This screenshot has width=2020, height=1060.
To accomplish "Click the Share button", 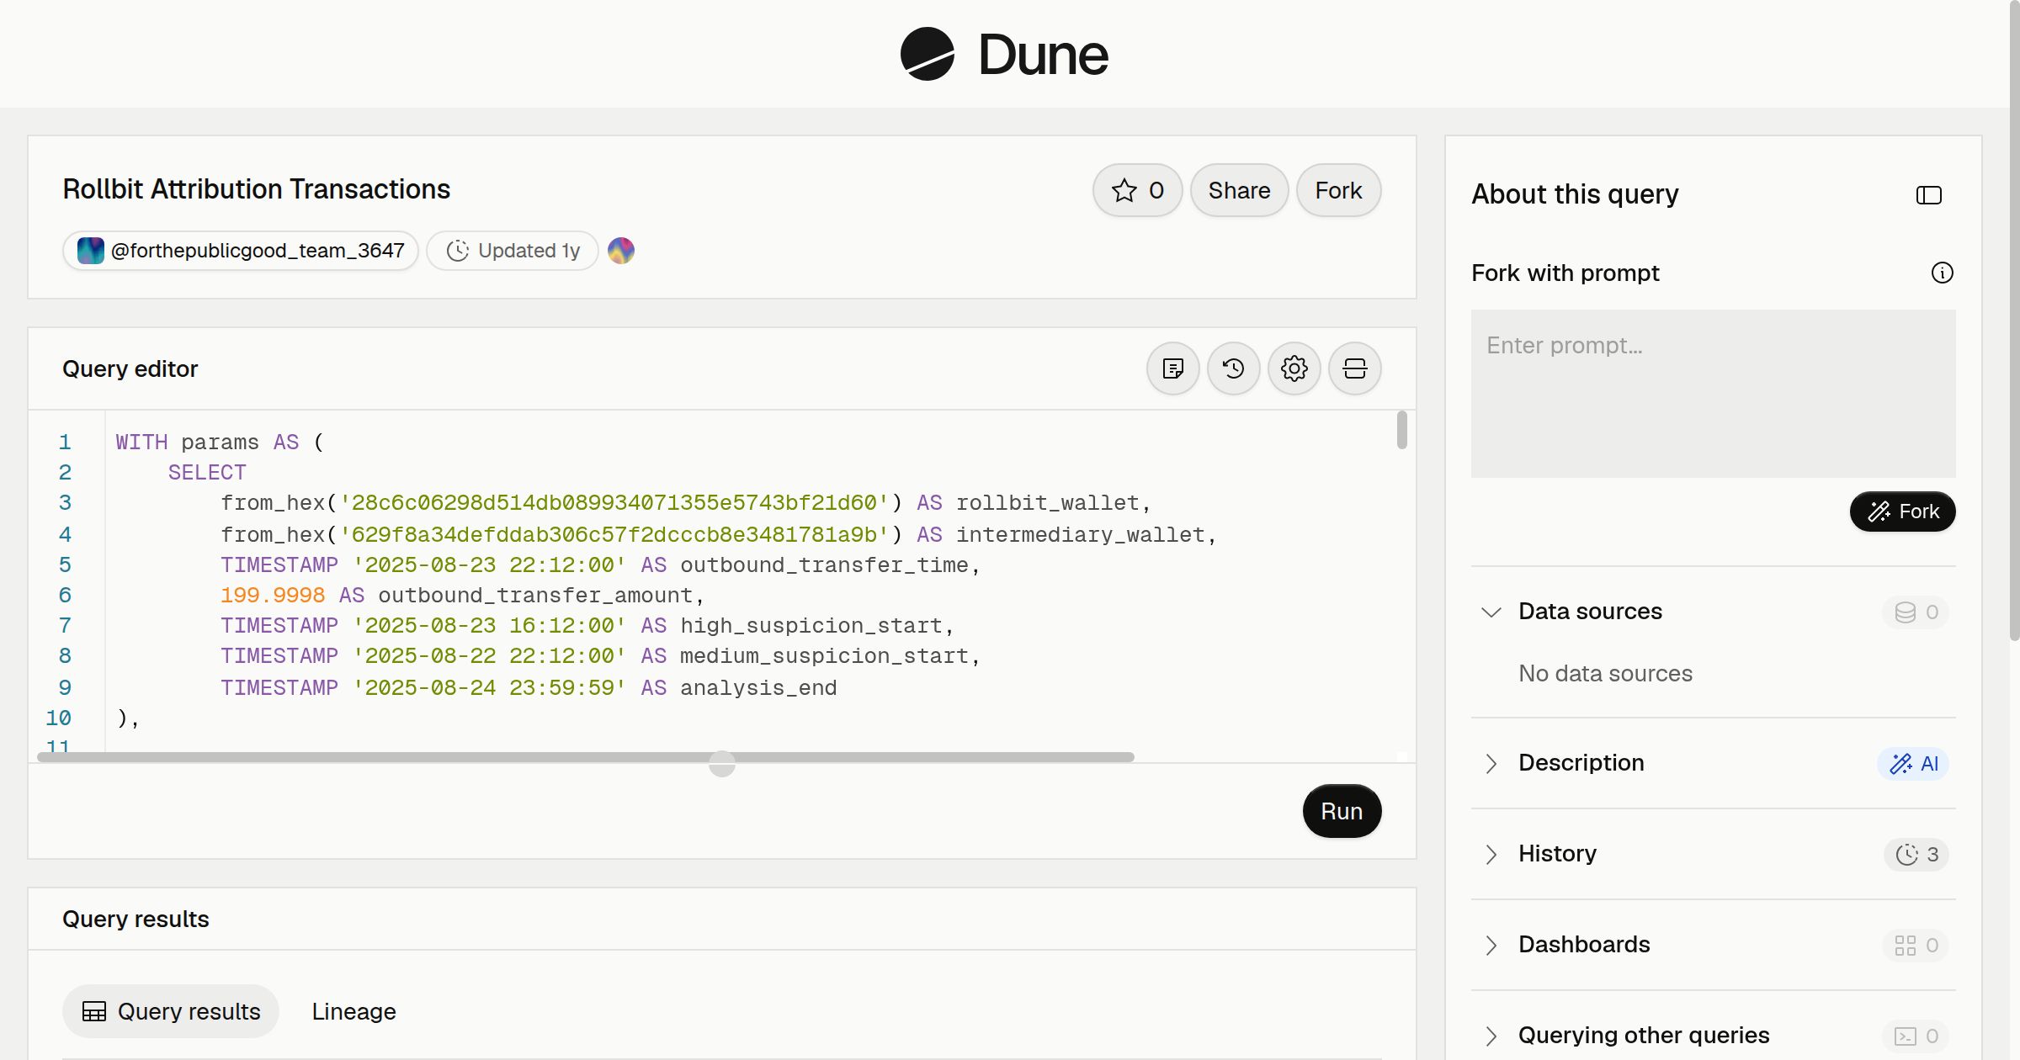I will (x=1239, y=190).
